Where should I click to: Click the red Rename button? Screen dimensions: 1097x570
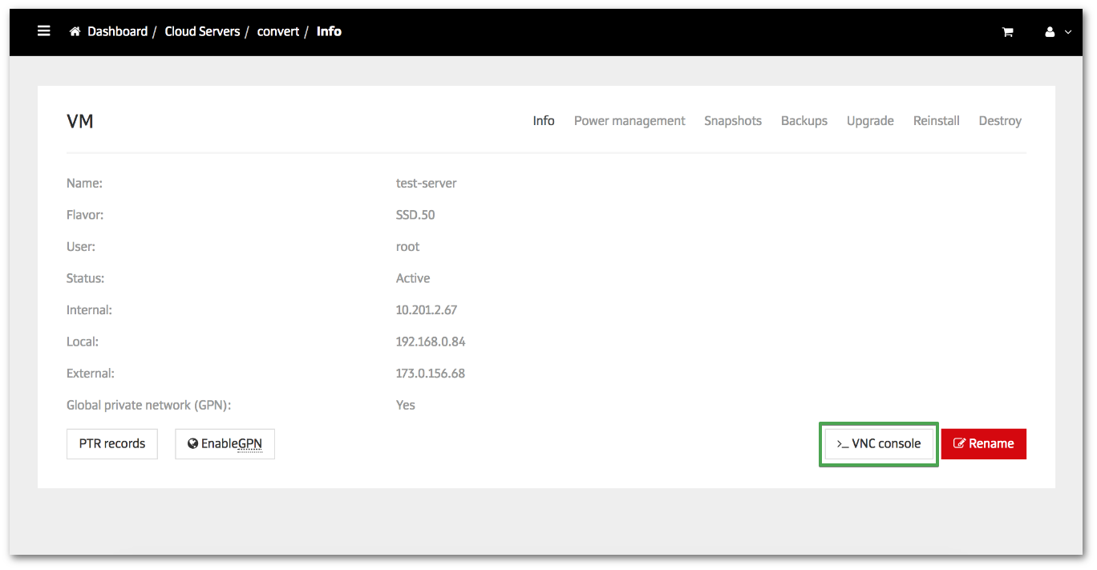click(983, 444)
